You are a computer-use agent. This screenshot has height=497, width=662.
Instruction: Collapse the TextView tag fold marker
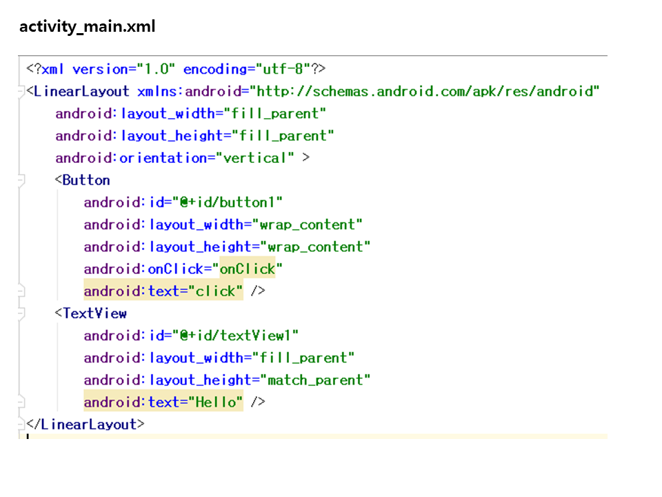pos(22,314)
